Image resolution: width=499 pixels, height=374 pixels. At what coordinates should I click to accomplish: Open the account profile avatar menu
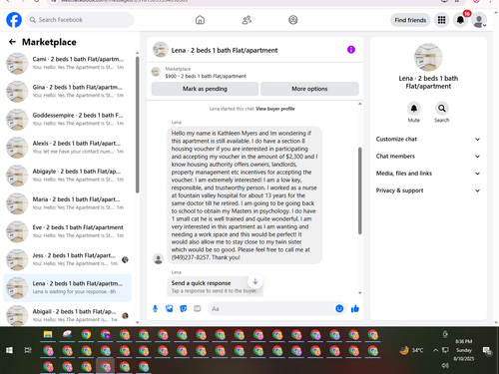479,20
